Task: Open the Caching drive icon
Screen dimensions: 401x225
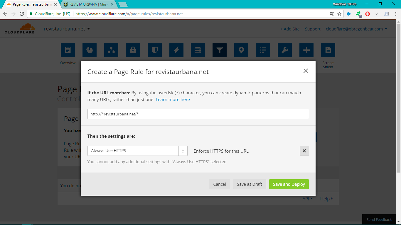Action: (198, 50)
